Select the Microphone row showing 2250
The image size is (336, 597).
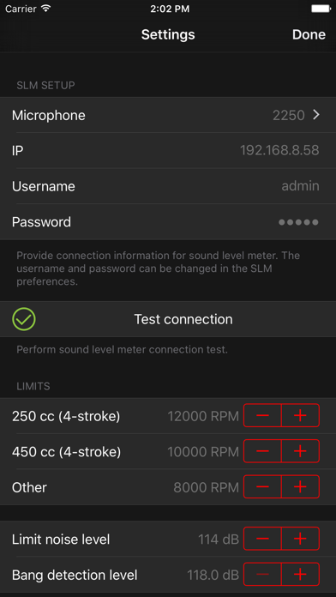tap(168, 115)
